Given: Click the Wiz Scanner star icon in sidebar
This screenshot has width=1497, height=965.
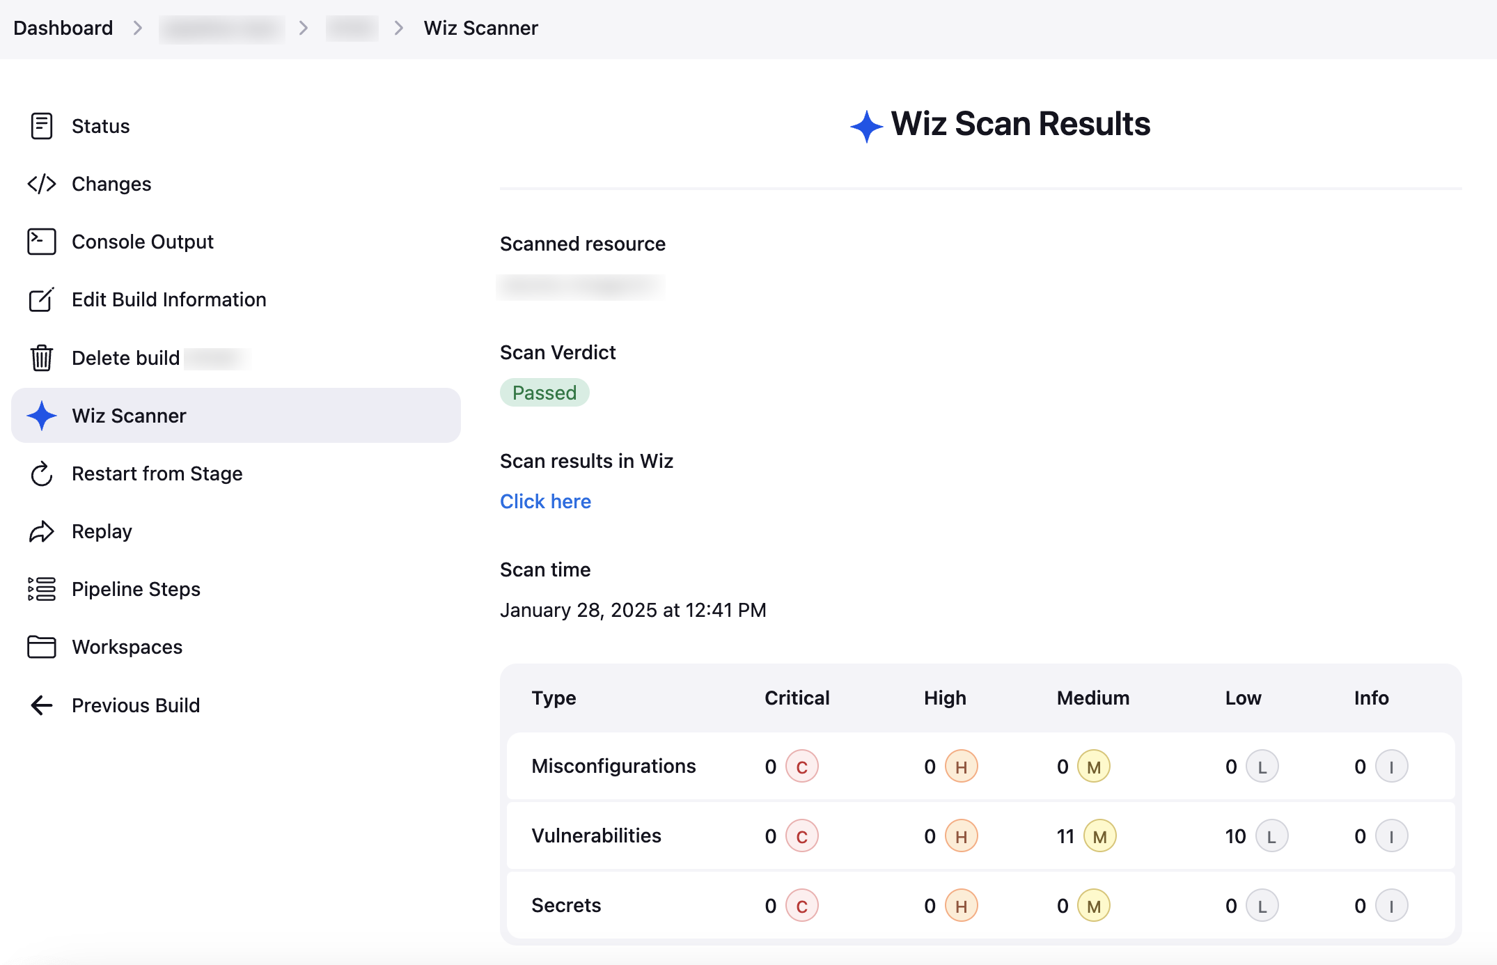Looking at the screenshot, I should coord(42,416).
